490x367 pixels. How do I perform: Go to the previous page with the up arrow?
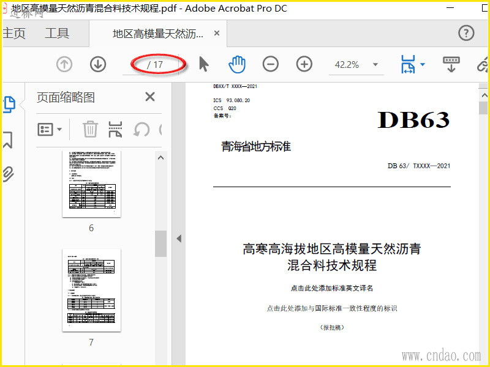[x=64, y=65]
